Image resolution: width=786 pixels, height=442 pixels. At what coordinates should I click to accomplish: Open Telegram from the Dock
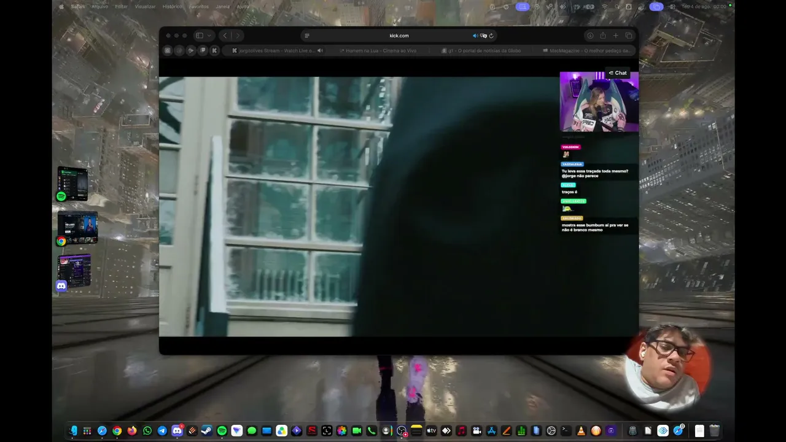point(162,431)
